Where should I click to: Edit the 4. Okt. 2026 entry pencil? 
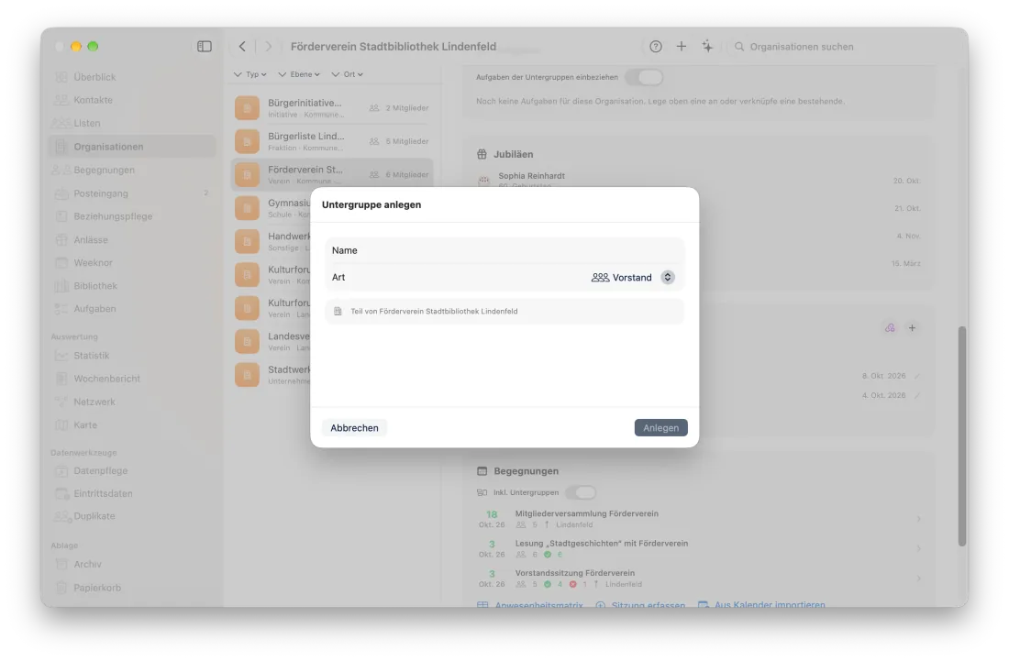click(x=917, y=395)
